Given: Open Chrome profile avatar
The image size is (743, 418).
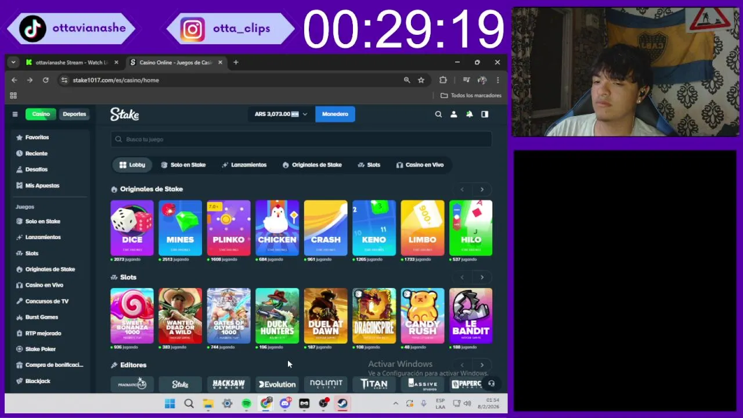Looking at the screenshot, I should tap(482, 80).
